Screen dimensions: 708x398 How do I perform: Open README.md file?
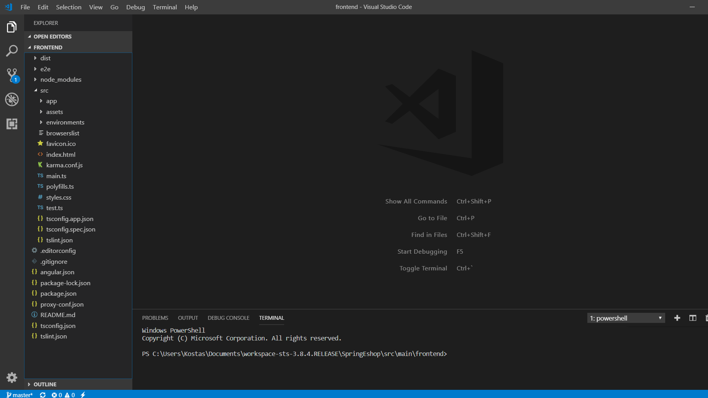click(78, 315)
